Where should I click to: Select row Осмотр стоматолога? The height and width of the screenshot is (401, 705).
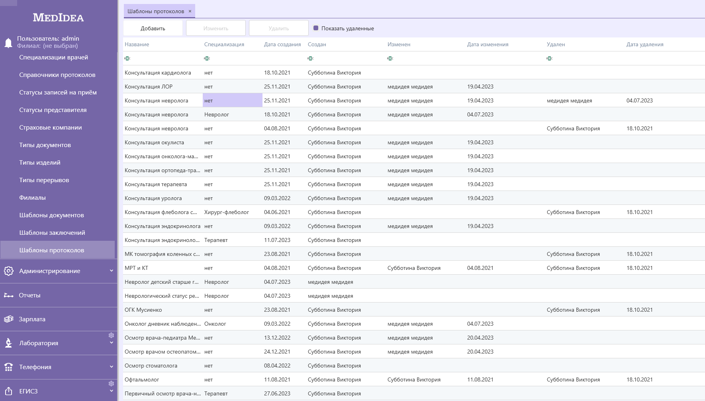(414, 366)
